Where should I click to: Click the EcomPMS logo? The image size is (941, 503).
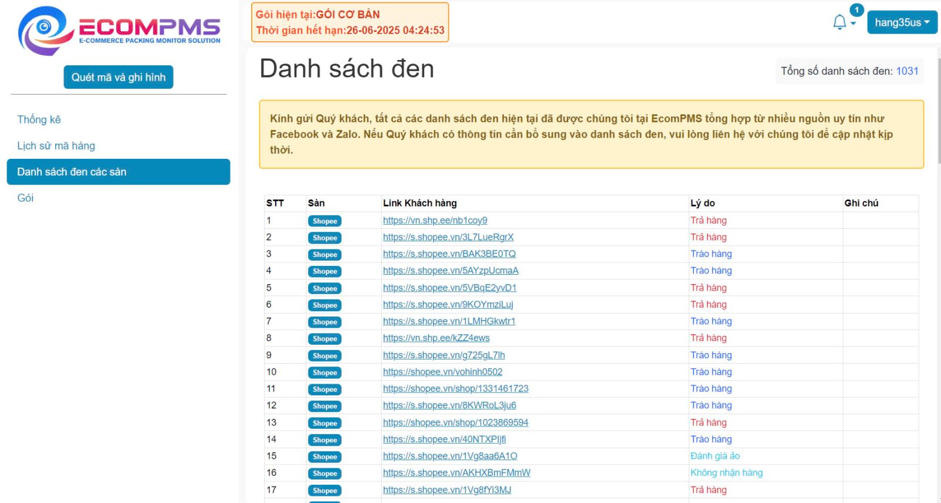(119, 31)
